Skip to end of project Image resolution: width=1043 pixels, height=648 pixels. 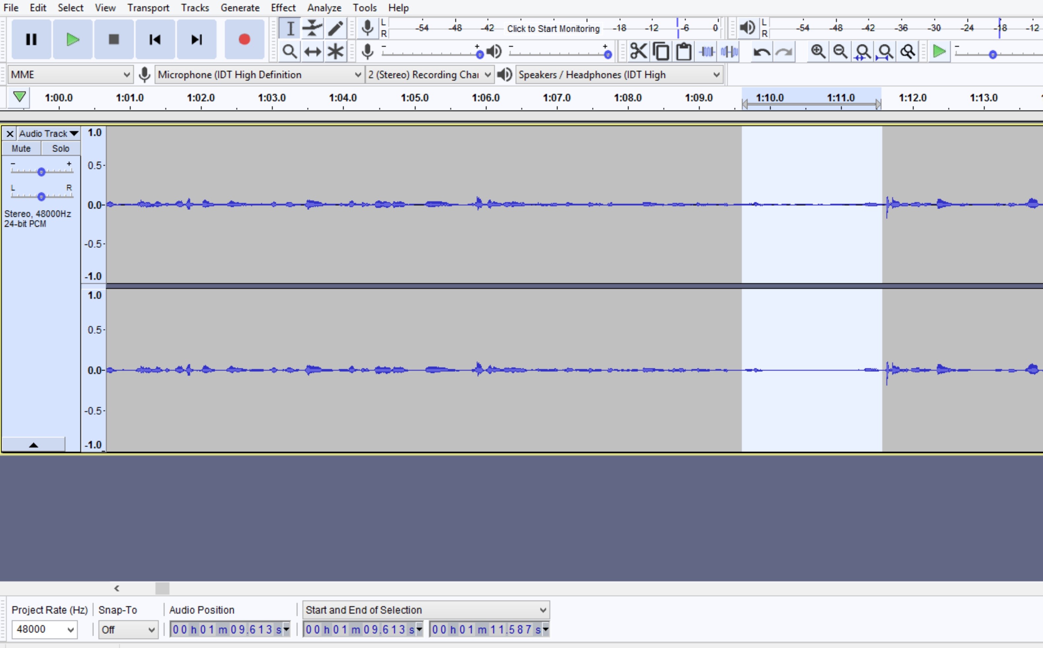[197, 39]
